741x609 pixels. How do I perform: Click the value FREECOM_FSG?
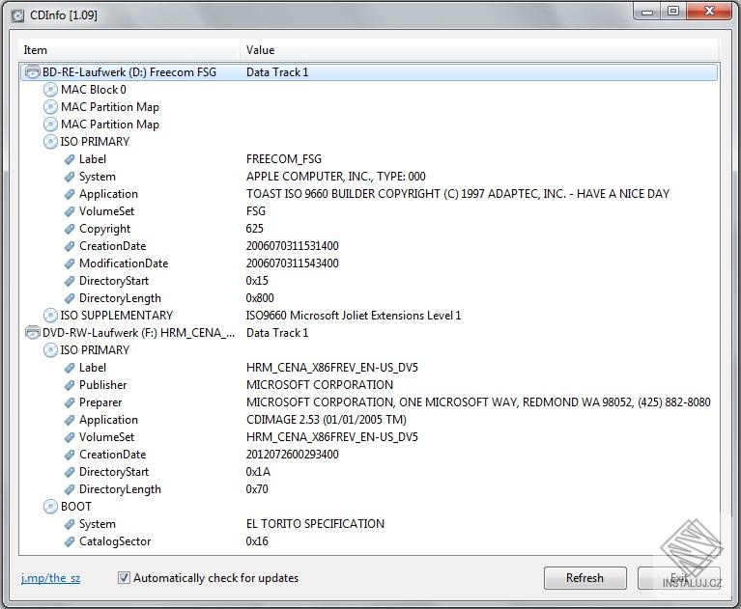pyautogui.click(x=284, y=159)
